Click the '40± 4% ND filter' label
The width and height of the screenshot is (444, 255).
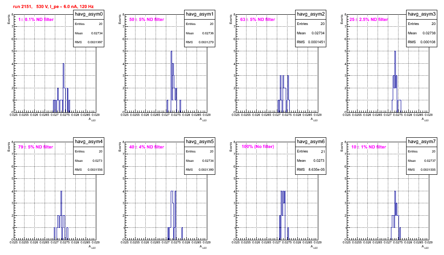(x=147, y=147)
